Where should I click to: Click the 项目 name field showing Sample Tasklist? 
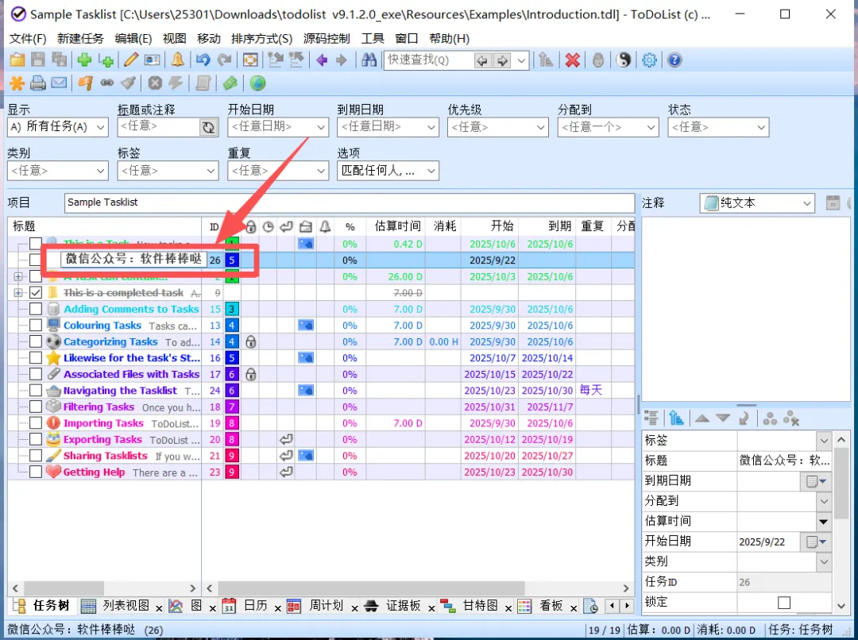pos(349,202)
